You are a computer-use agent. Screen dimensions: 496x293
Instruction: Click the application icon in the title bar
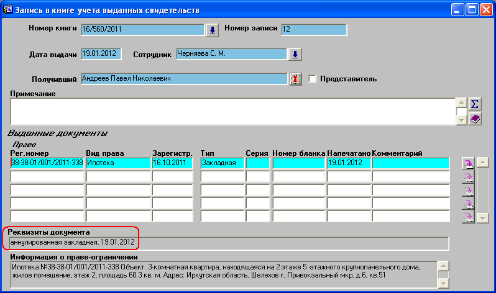[x=7, y=10]
